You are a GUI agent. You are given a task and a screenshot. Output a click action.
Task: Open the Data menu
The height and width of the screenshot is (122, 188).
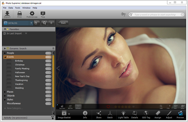[x=11, y=8]
